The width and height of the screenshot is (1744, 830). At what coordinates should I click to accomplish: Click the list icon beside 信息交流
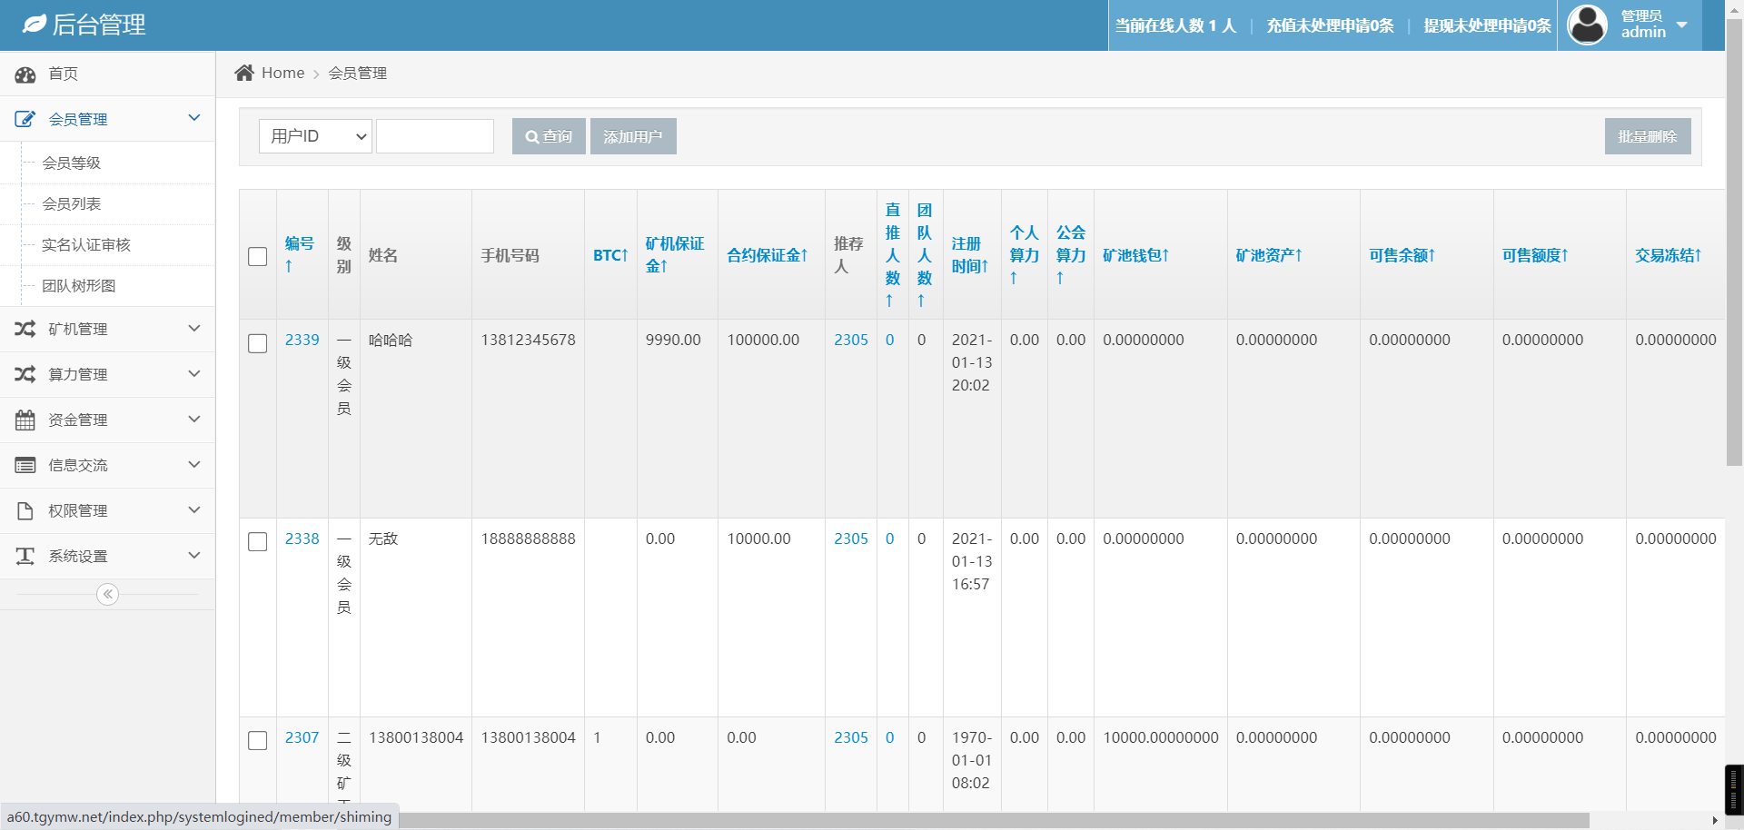coord(25,465)
